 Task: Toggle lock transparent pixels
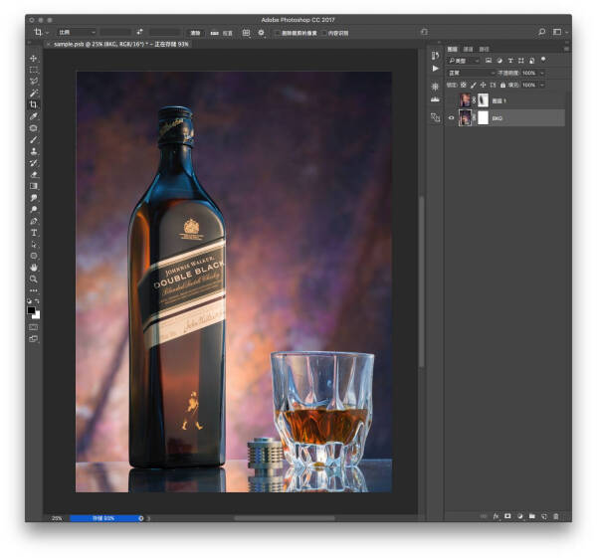pyautogui.click(x=464, y=85)
